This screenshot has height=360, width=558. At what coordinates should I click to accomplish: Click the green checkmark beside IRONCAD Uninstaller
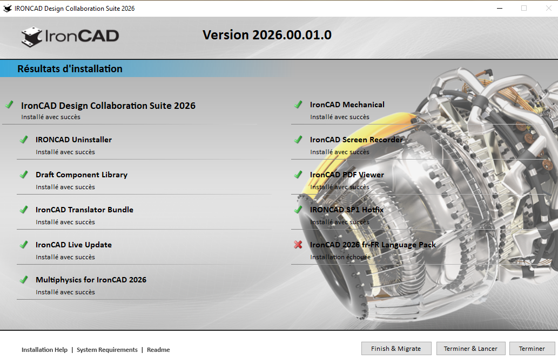[x=24, y=140]
